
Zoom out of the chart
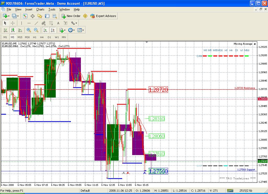tap(36, 30)
